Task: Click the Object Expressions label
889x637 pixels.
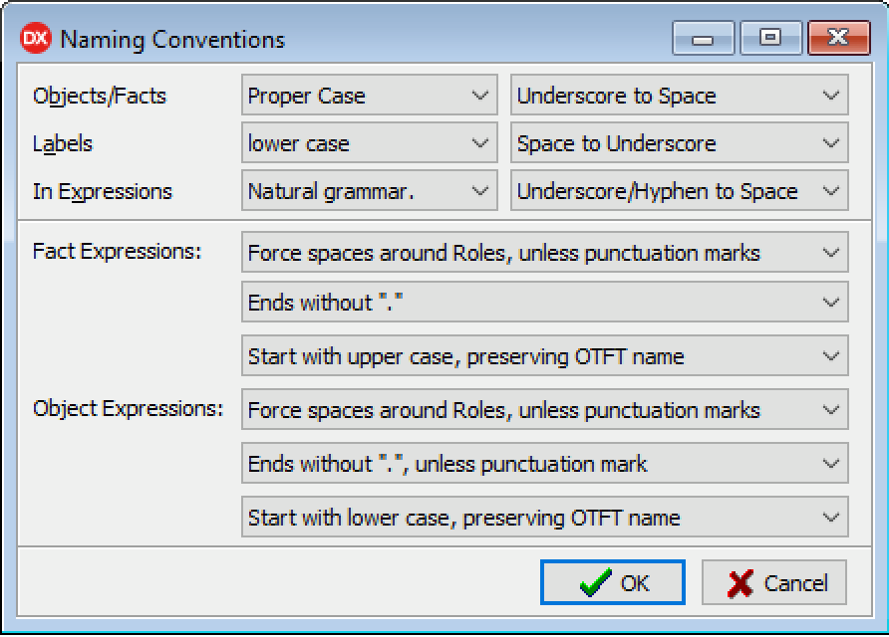Action: [128, 408]
